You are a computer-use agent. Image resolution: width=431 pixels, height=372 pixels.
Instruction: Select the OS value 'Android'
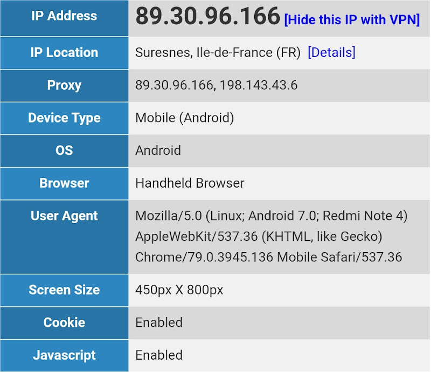pyautogui.click(x=158, y=151)
